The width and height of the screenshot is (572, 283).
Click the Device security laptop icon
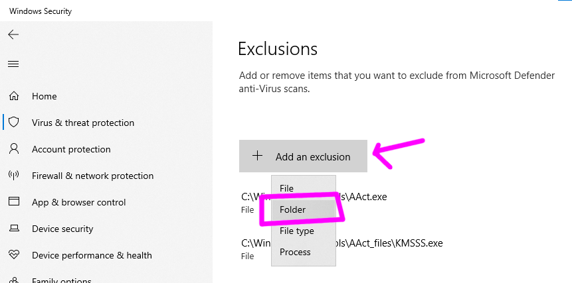point(13,229)
